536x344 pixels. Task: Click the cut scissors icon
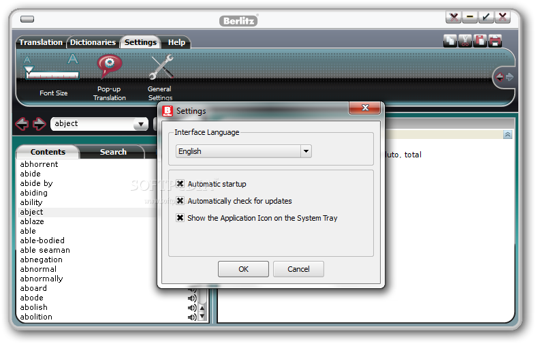(x=465, y=41)
